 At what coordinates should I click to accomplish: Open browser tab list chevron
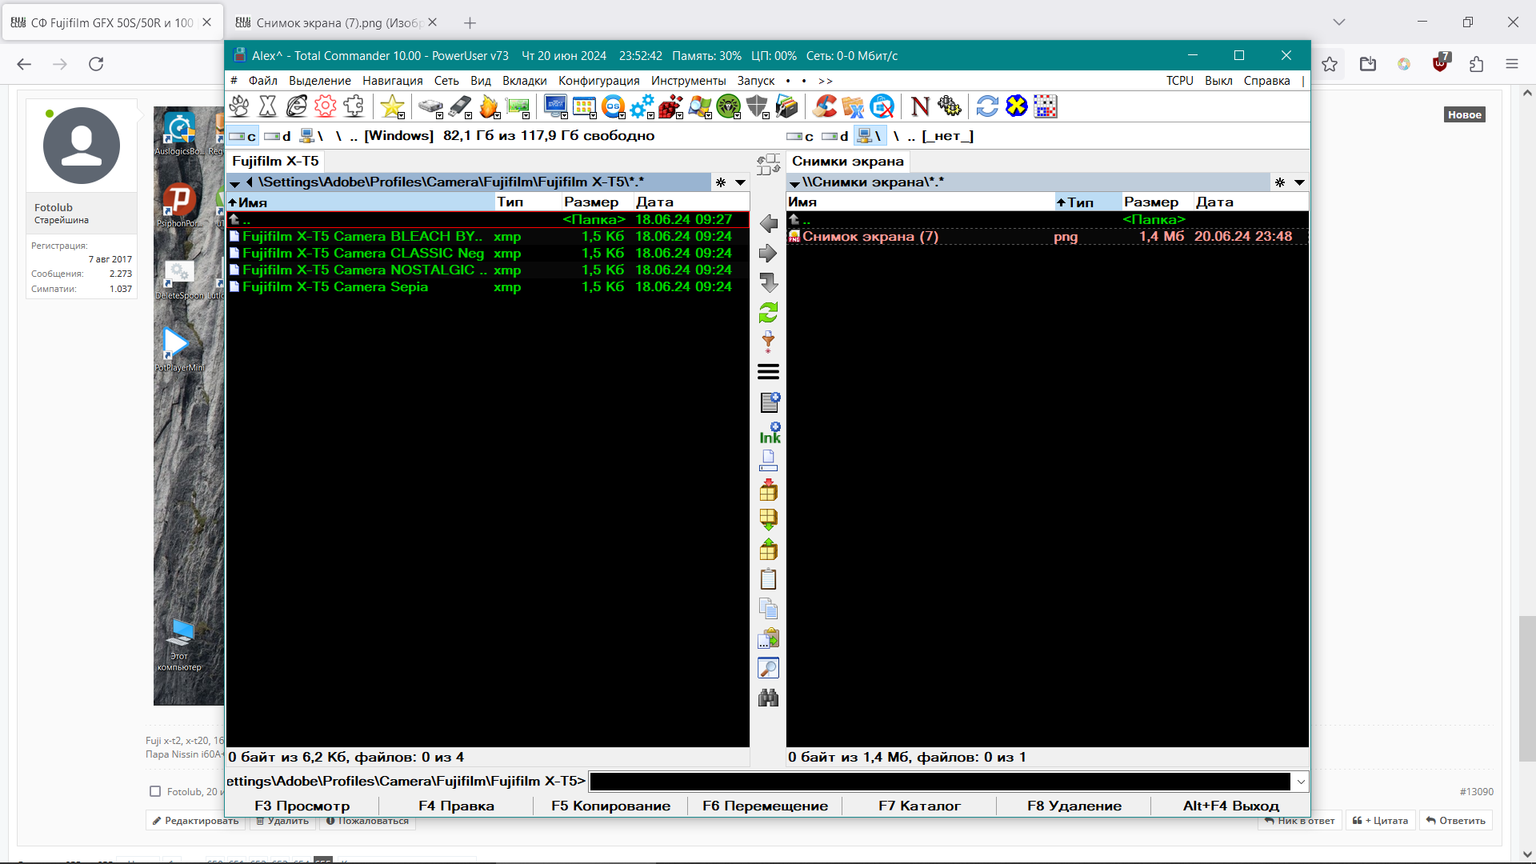[x=1339, y=22]
